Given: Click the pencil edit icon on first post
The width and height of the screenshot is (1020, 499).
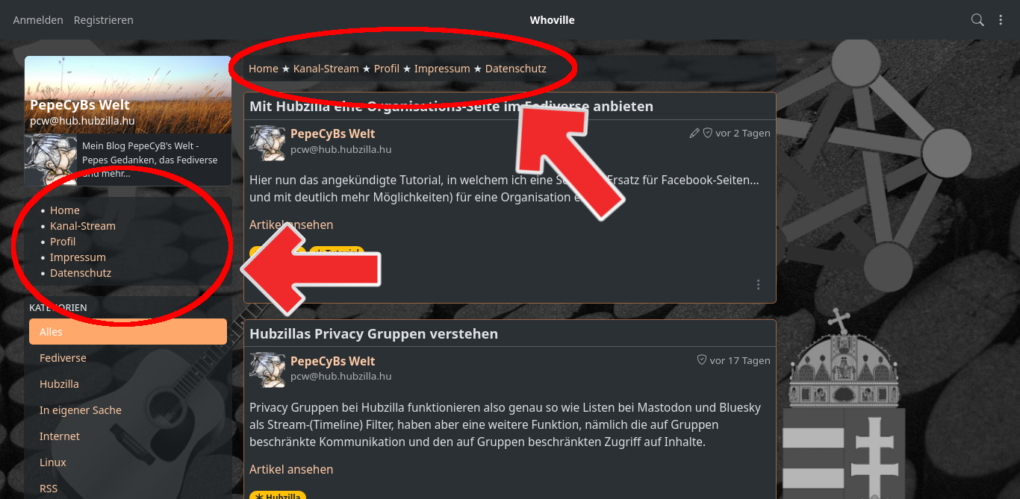Looking at the screenshot, I should pos(694,134).
